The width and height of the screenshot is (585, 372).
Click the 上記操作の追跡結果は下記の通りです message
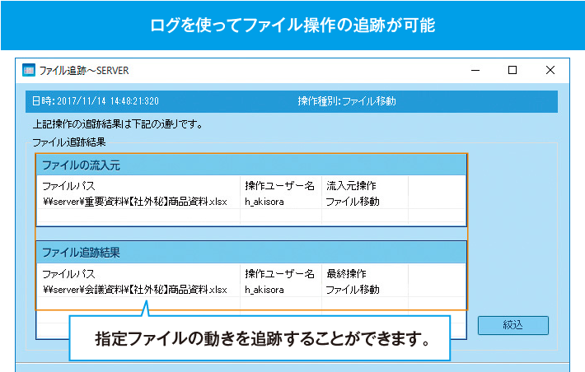(118, 124)
